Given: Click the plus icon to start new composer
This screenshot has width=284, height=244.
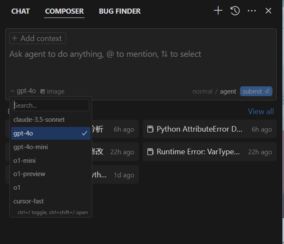Looking at the screenshot, I should [x=218, y=11].
